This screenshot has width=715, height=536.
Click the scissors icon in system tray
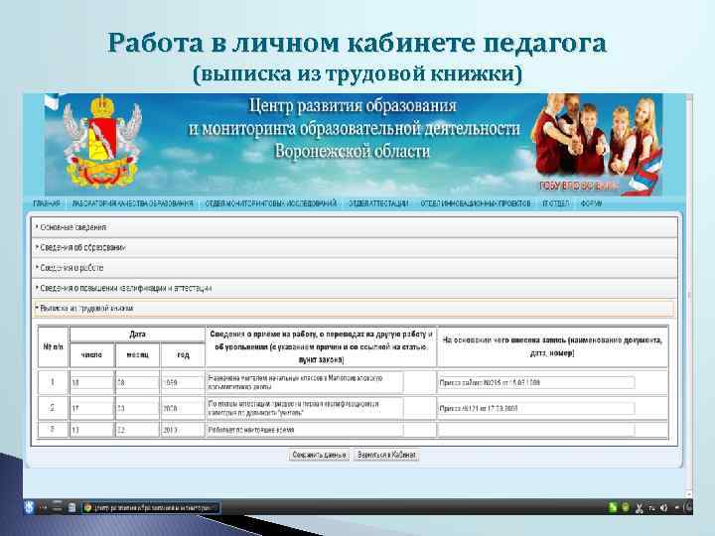coord(640,508)
